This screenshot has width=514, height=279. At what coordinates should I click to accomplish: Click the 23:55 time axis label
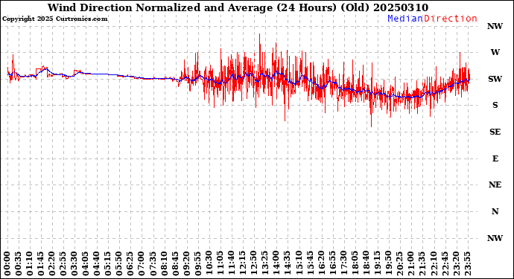pyautogui.click(x=467, y=263)
